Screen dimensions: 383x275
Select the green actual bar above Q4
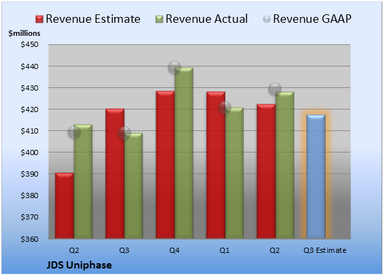(184, 153)
